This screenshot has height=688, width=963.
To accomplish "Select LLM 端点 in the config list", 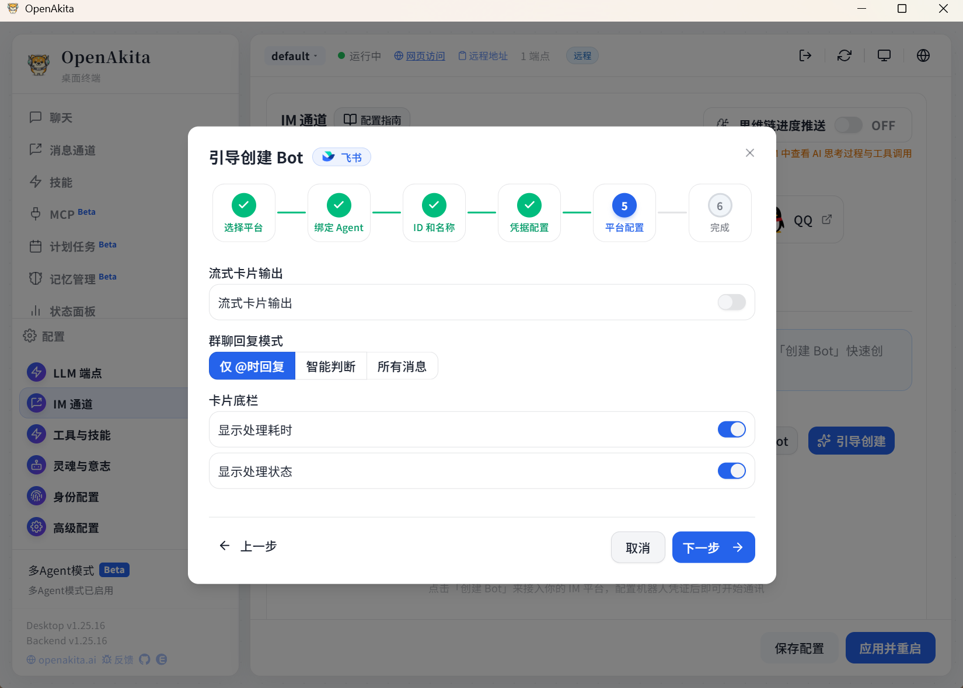I will [65, 373].
